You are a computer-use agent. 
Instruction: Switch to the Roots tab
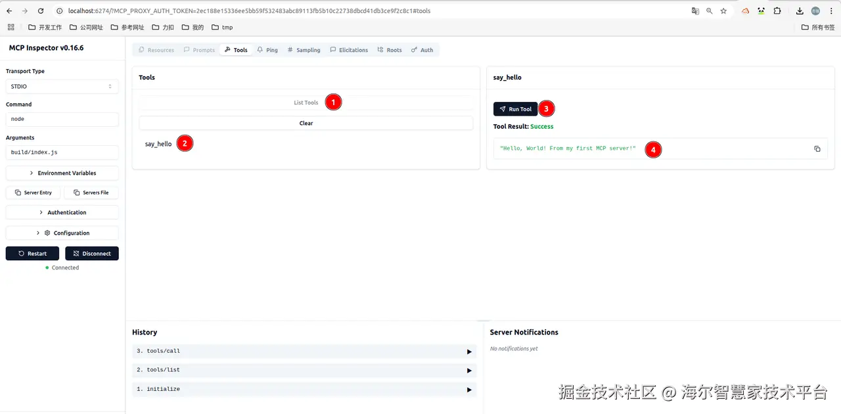click(x=390, y=50)
